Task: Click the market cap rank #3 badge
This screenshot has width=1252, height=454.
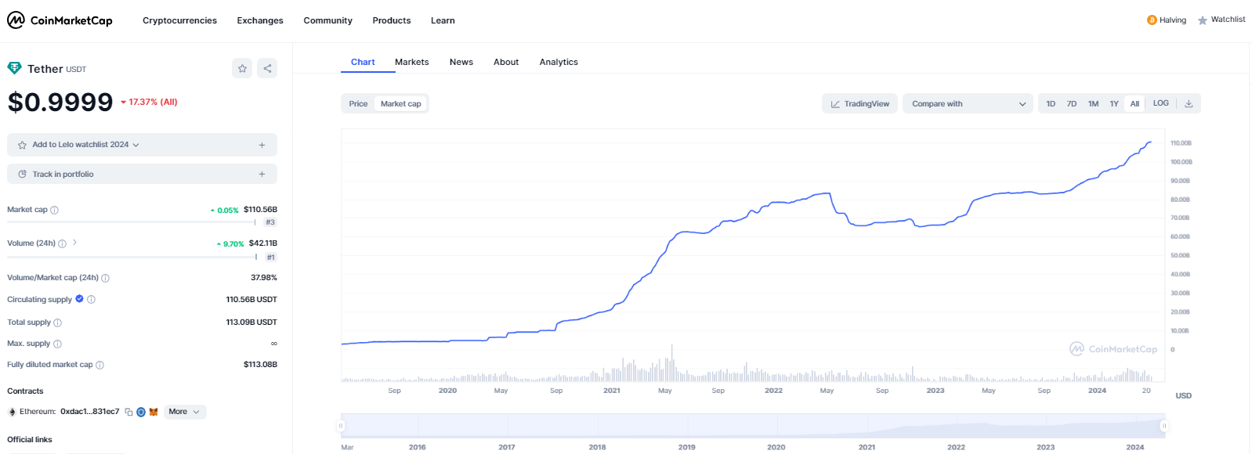Action: click(x=270, y=222)
